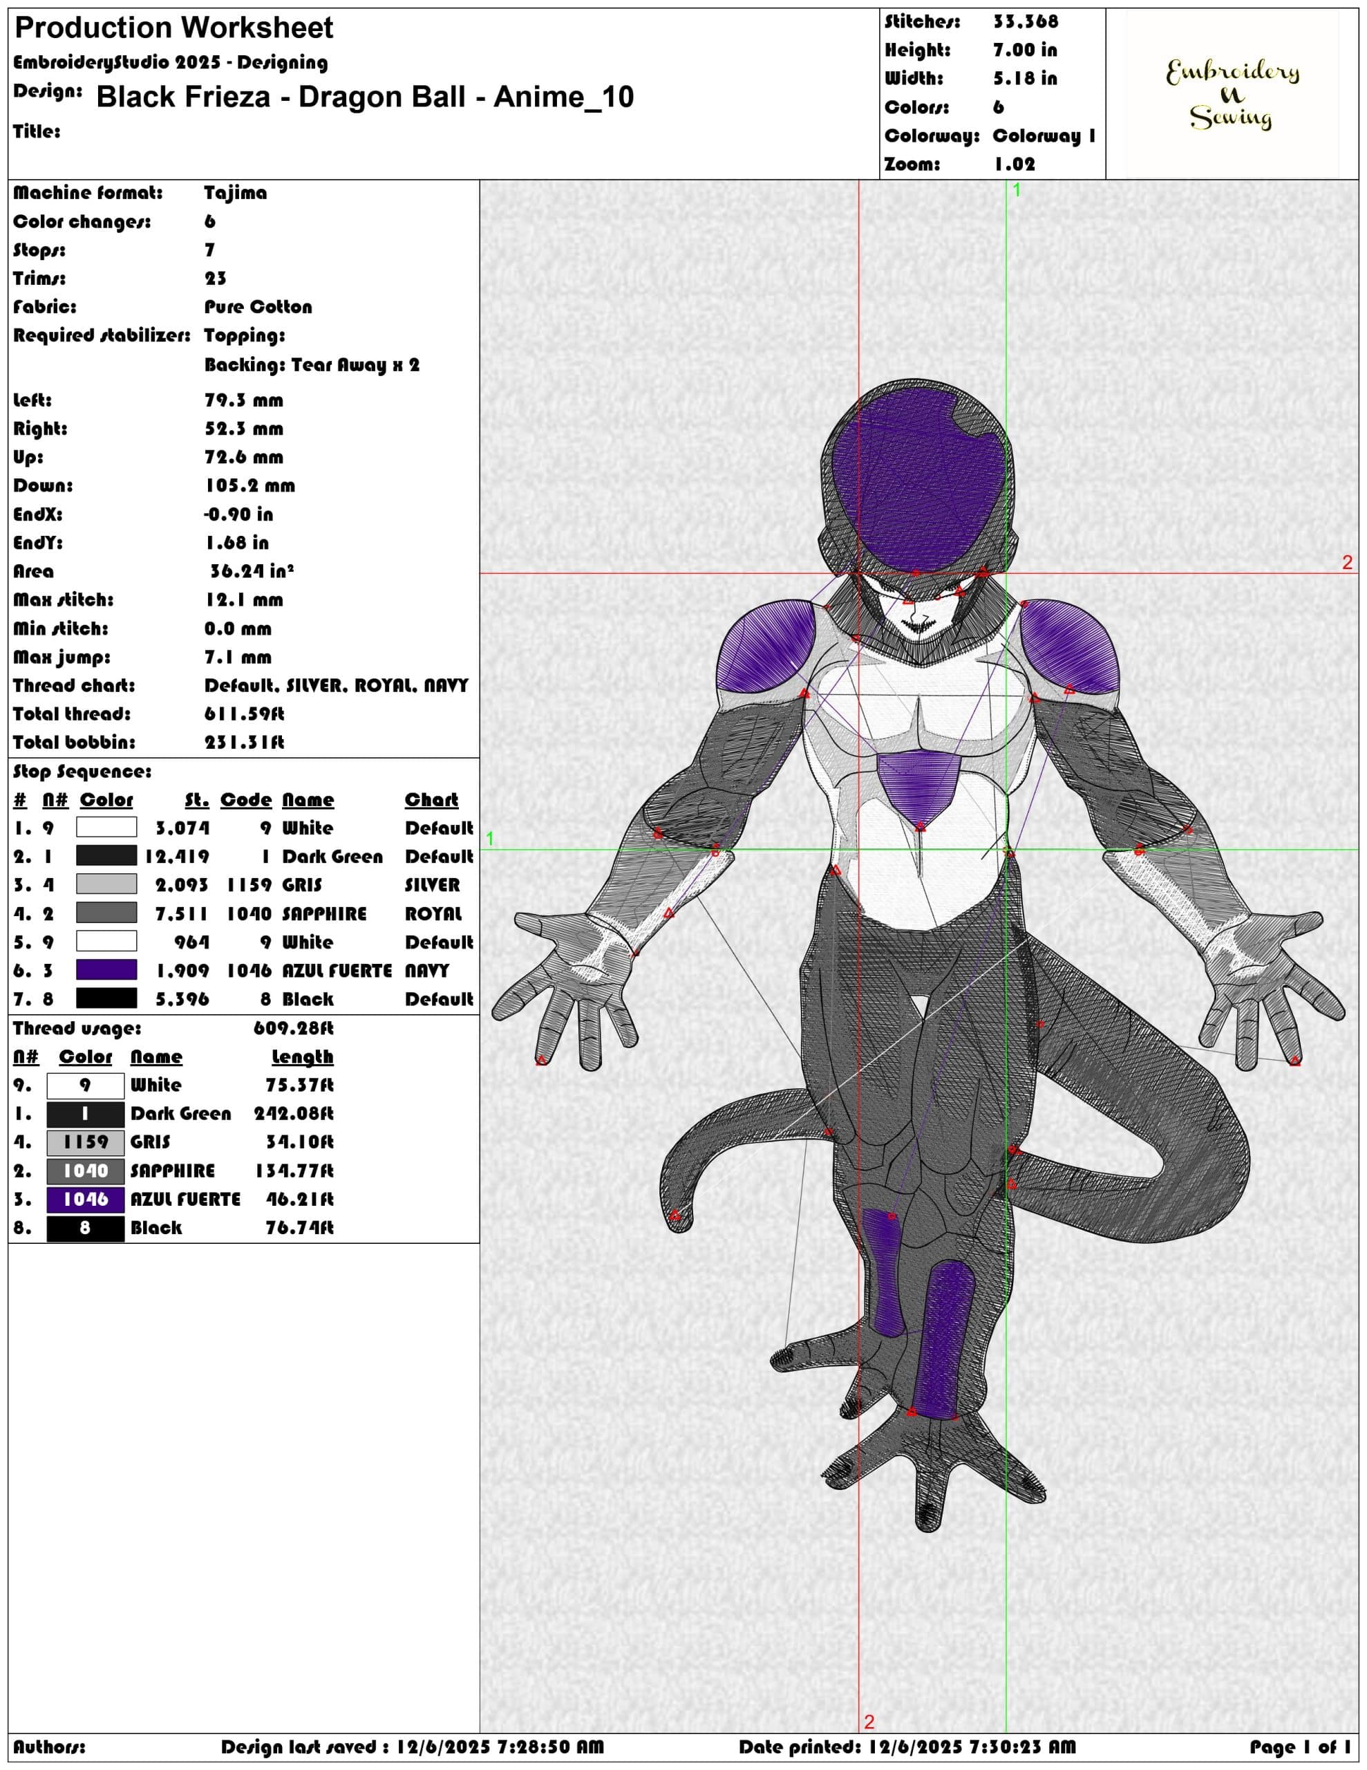Click the Left value 79.3 mm

(243, 400)
